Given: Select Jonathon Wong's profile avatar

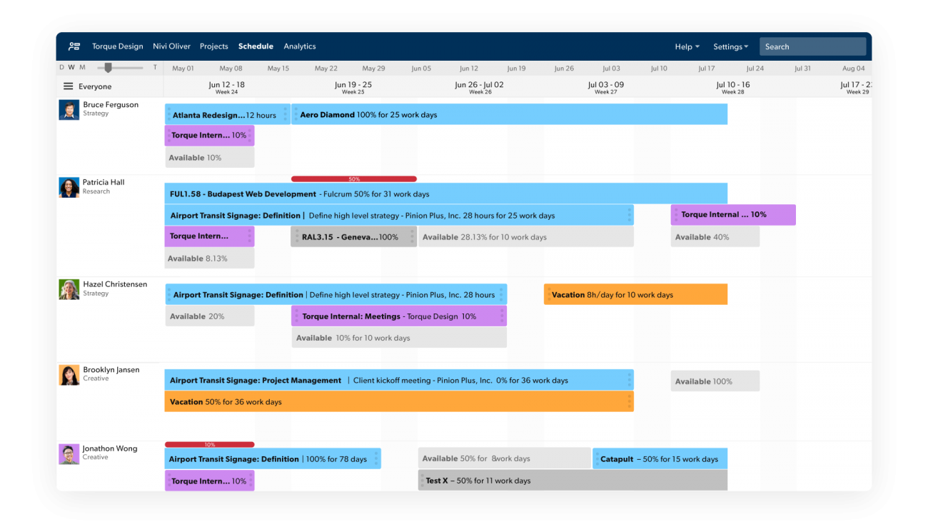Looking at the screenshot, I should [x=69, y=453].
